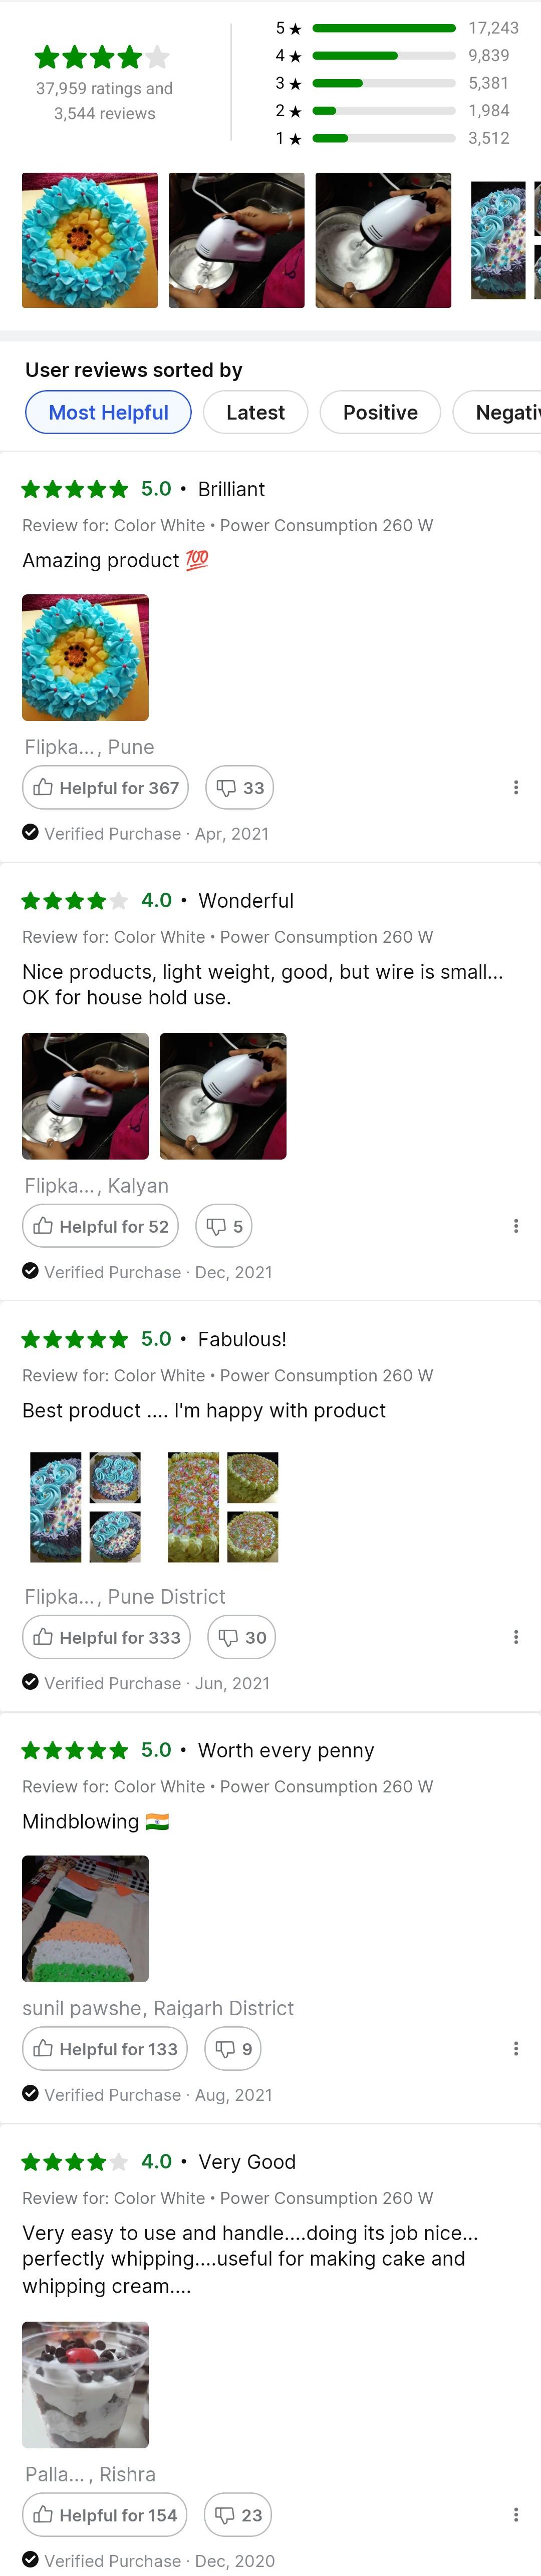541x2576 pixels.
Task: Open more options for the Brilliant review
Action: pos(515,788)
